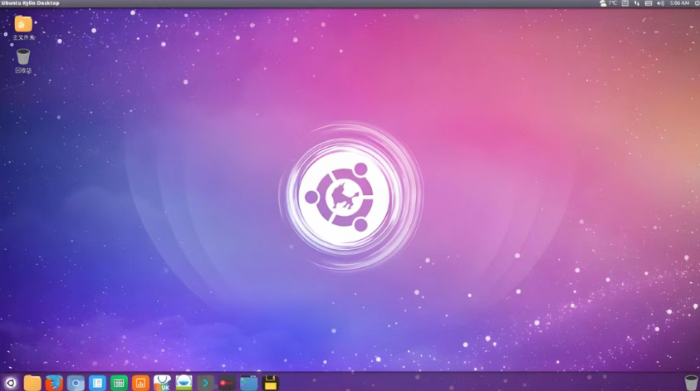This screenshot has width=700, height=391.
Task: Open the network connection indicator
Action: 637,3
